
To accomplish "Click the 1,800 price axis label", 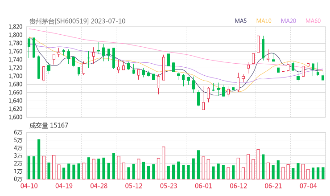I will click(15, 35).
